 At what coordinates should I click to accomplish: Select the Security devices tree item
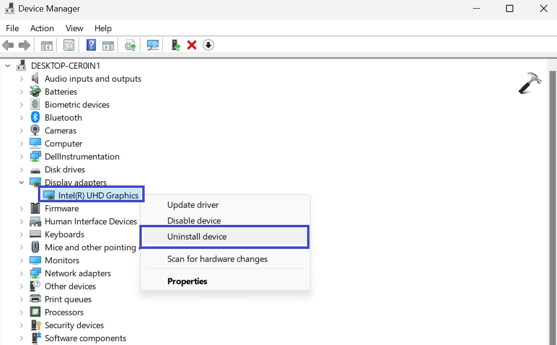tap(74, 325)
